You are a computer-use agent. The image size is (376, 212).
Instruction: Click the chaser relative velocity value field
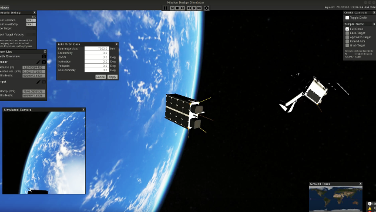click(34, 72)
